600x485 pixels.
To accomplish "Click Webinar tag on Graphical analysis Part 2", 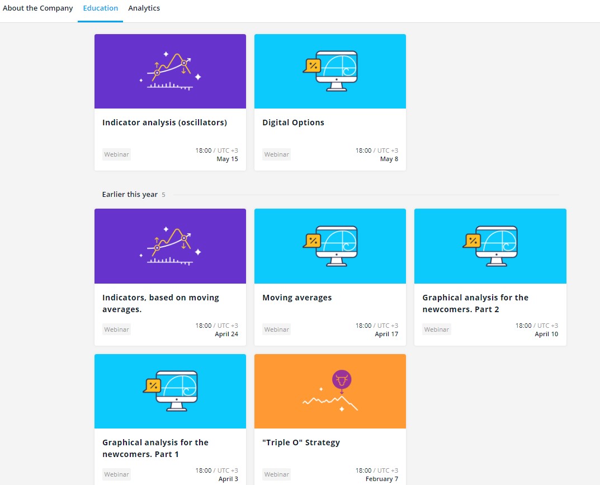I will [x=437, y=329].
